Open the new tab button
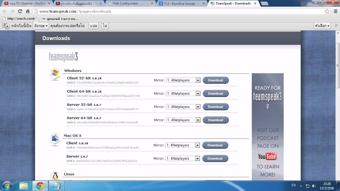 [264, 3]
